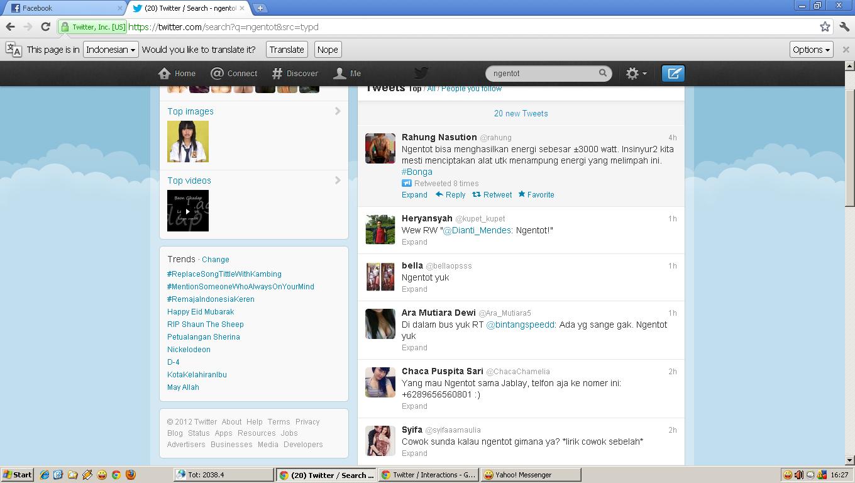This screenshot has height=483, width=855.
Task: Load the 20 new Tweets
Action: [x=521, y=114]
